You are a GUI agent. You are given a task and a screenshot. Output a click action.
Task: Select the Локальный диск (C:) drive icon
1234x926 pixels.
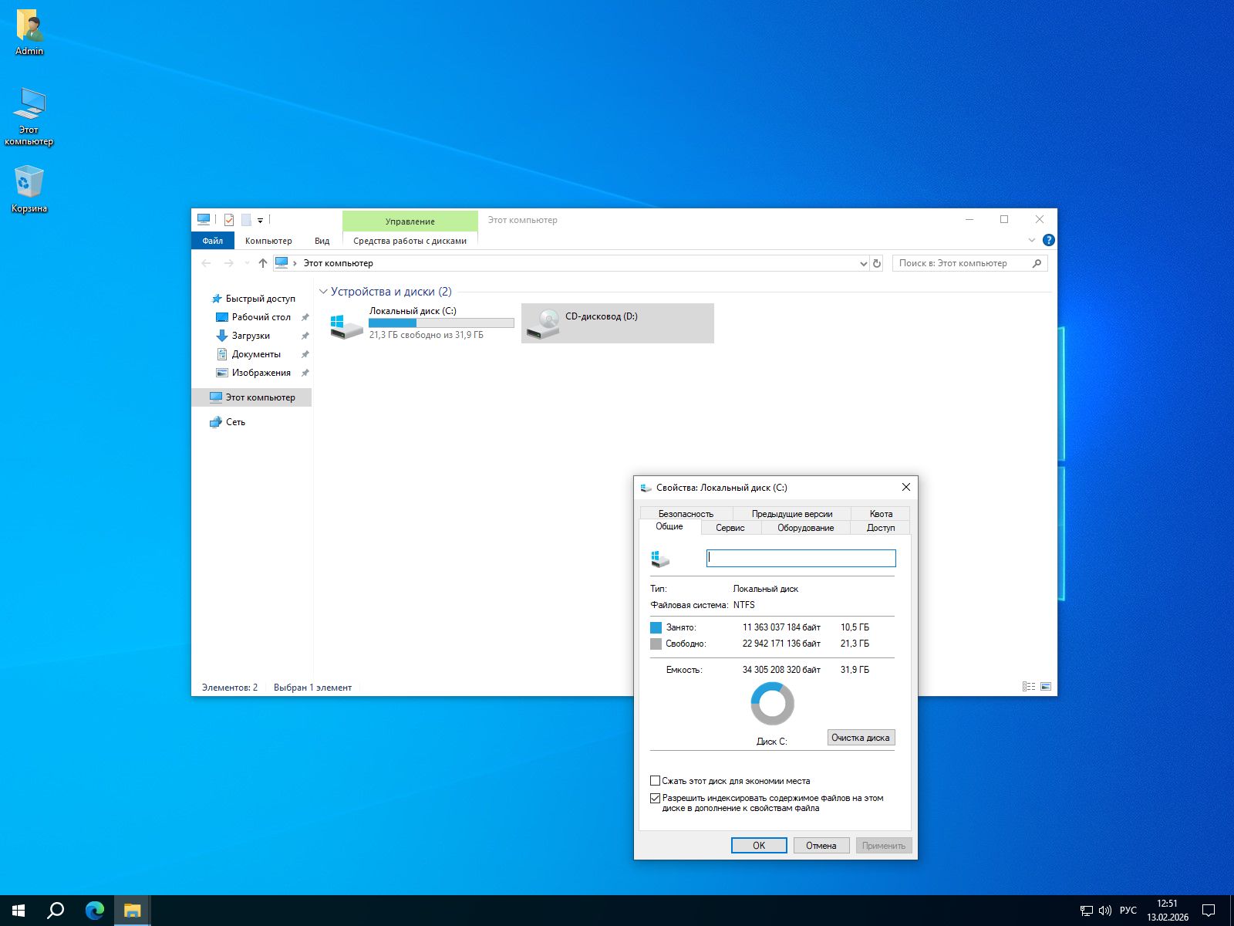tap(346, 324)
